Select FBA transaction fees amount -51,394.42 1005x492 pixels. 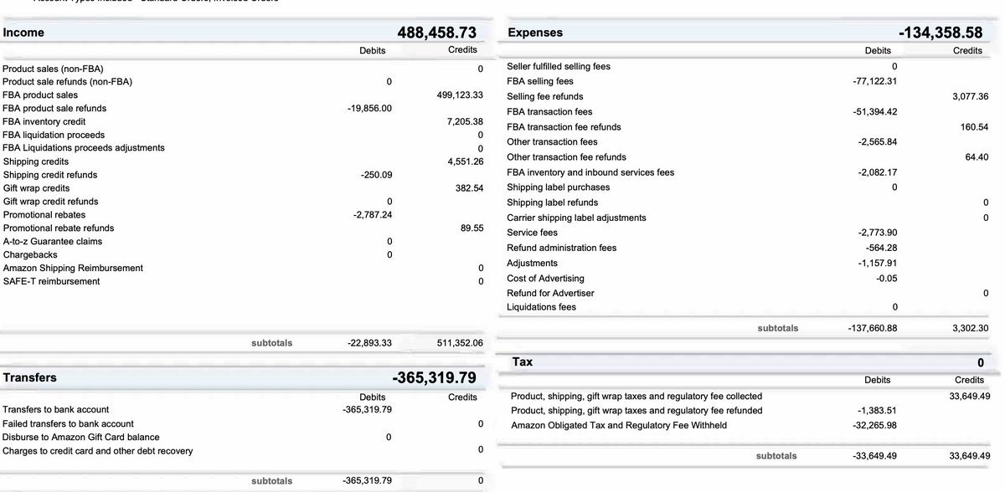[x=874, y=111]
